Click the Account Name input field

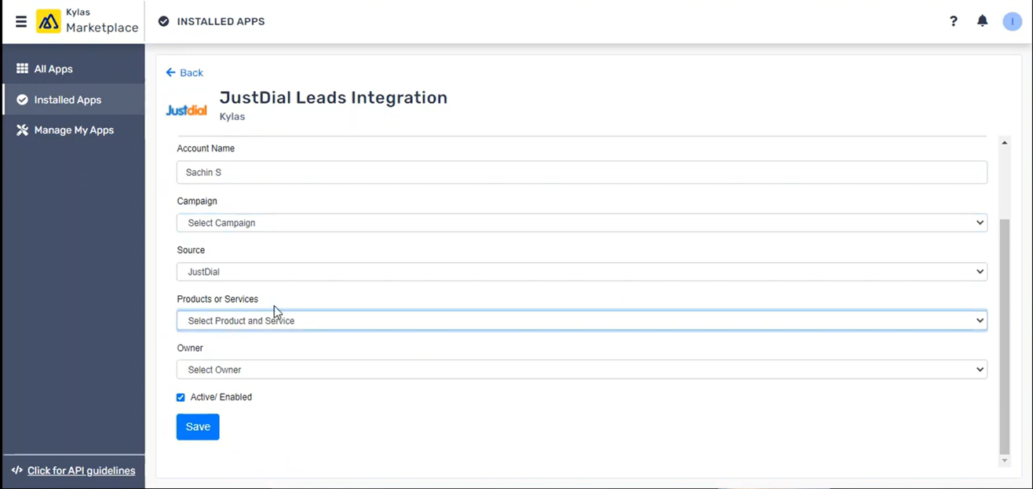[582, 173]
